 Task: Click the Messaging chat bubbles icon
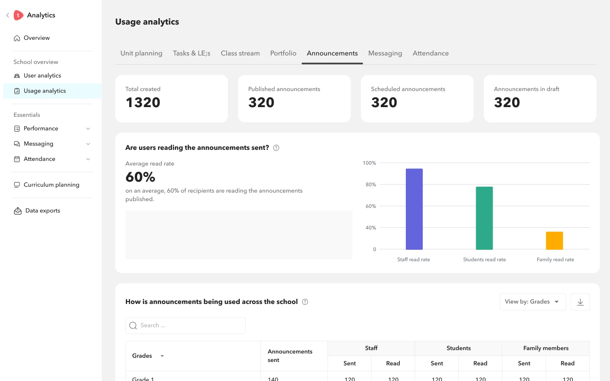point(17,144)
